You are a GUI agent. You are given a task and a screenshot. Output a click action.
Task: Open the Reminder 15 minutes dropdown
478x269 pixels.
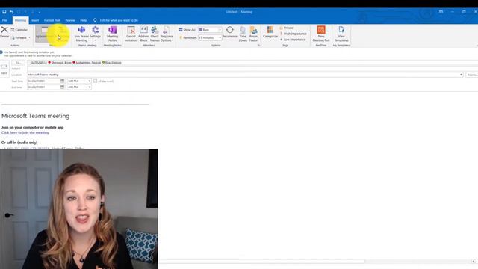coord(210,37)
